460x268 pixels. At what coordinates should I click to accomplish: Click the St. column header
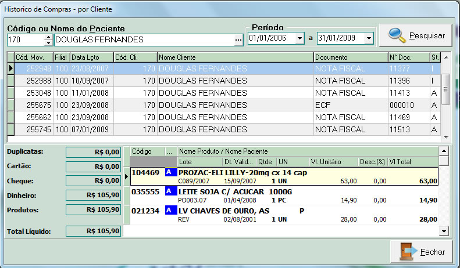tap(436, 57)
